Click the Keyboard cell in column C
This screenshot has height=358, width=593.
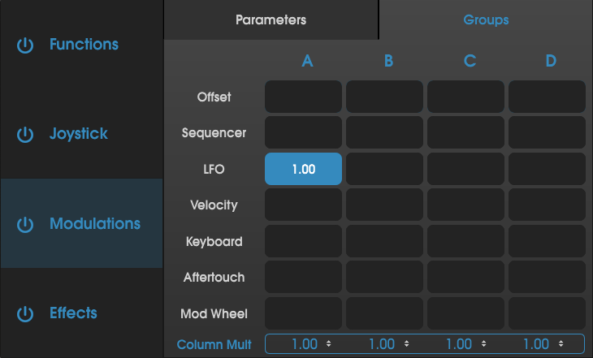[466, 241]
